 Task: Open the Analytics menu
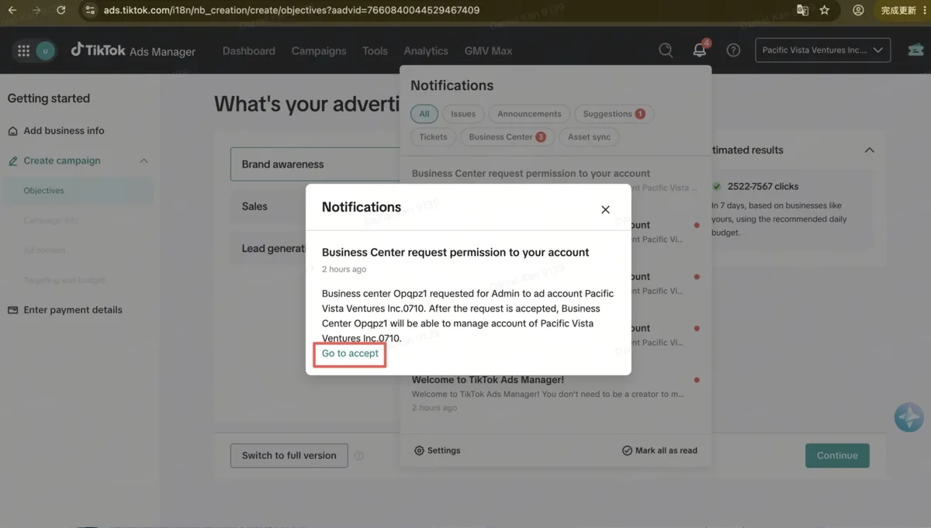tap(426, 50)
